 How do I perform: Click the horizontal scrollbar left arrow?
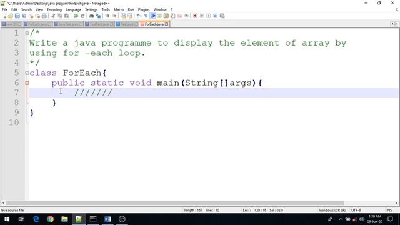pos(3,203)
